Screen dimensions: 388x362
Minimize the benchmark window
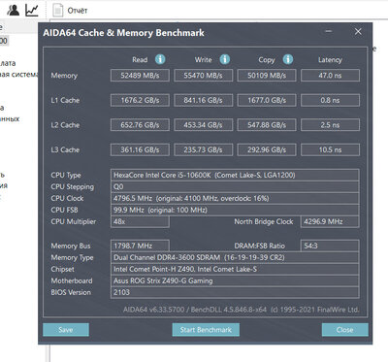(329, 31)
